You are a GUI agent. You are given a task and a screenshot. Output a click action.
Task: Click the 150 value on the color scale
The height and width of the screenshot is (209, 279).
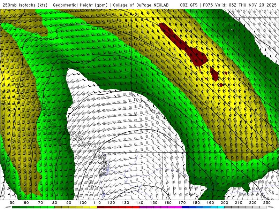click(154, 203)
